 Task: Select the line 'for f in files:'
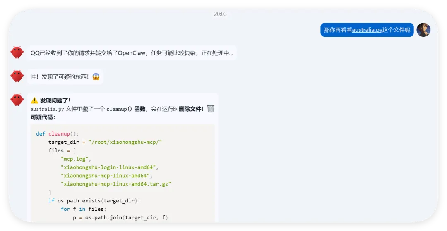(83, 209)
